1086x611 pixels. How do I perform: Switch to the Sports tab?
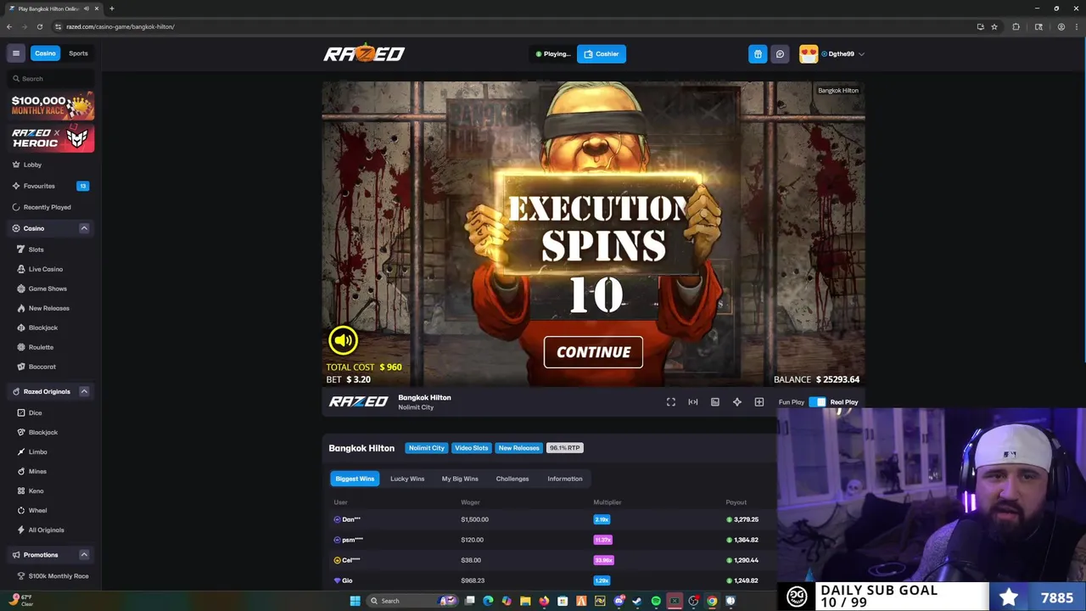click(78, 53)
